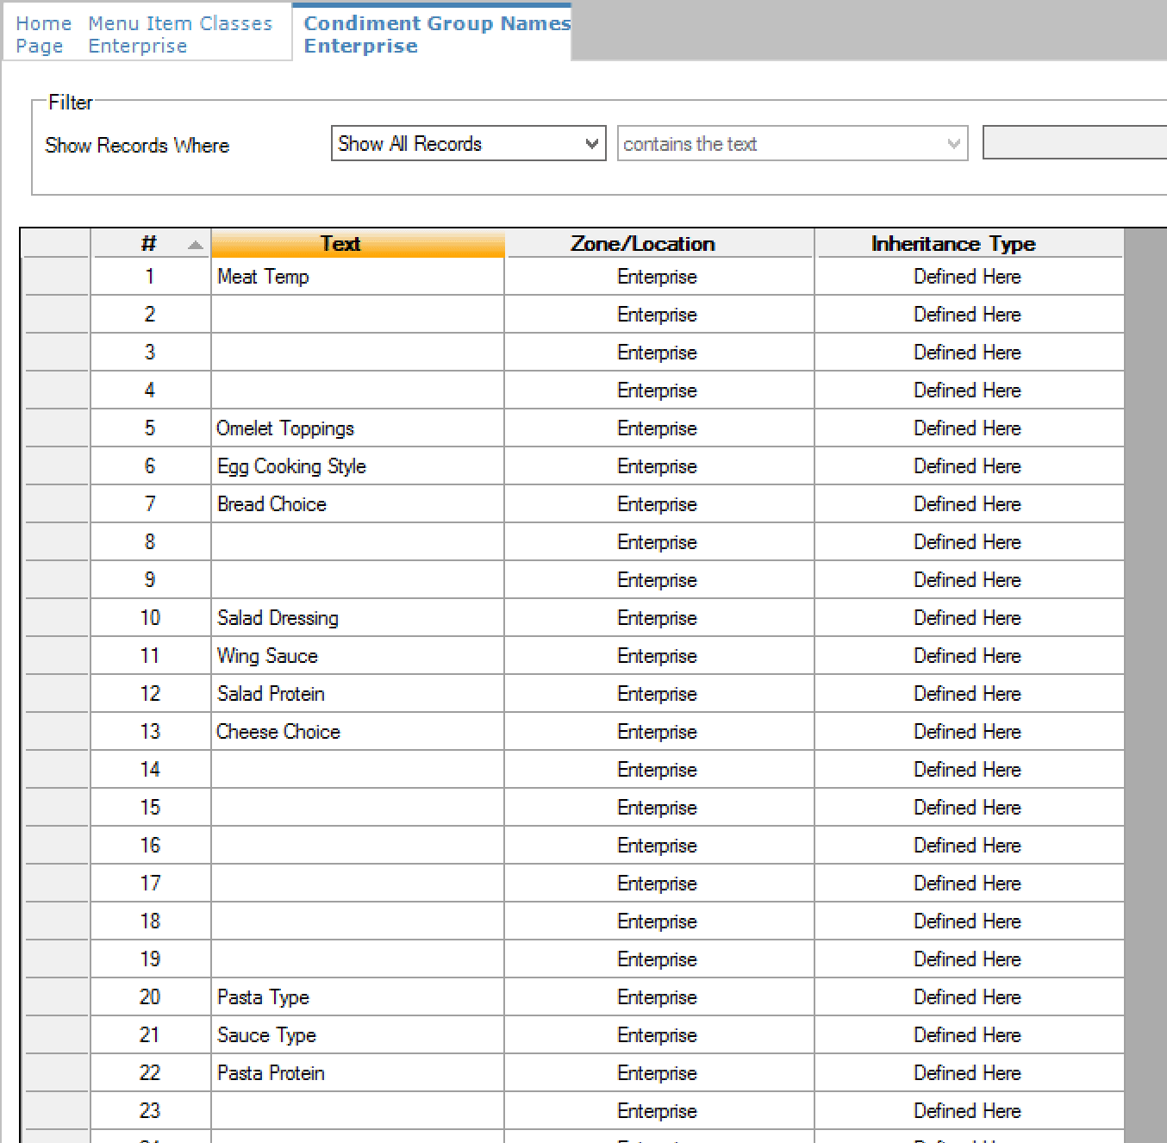Image resolution: width=1167 pixels, height=1143 pixels.
Task: Click 'Defined Here' cell in row 17
Action: (969, 884)
